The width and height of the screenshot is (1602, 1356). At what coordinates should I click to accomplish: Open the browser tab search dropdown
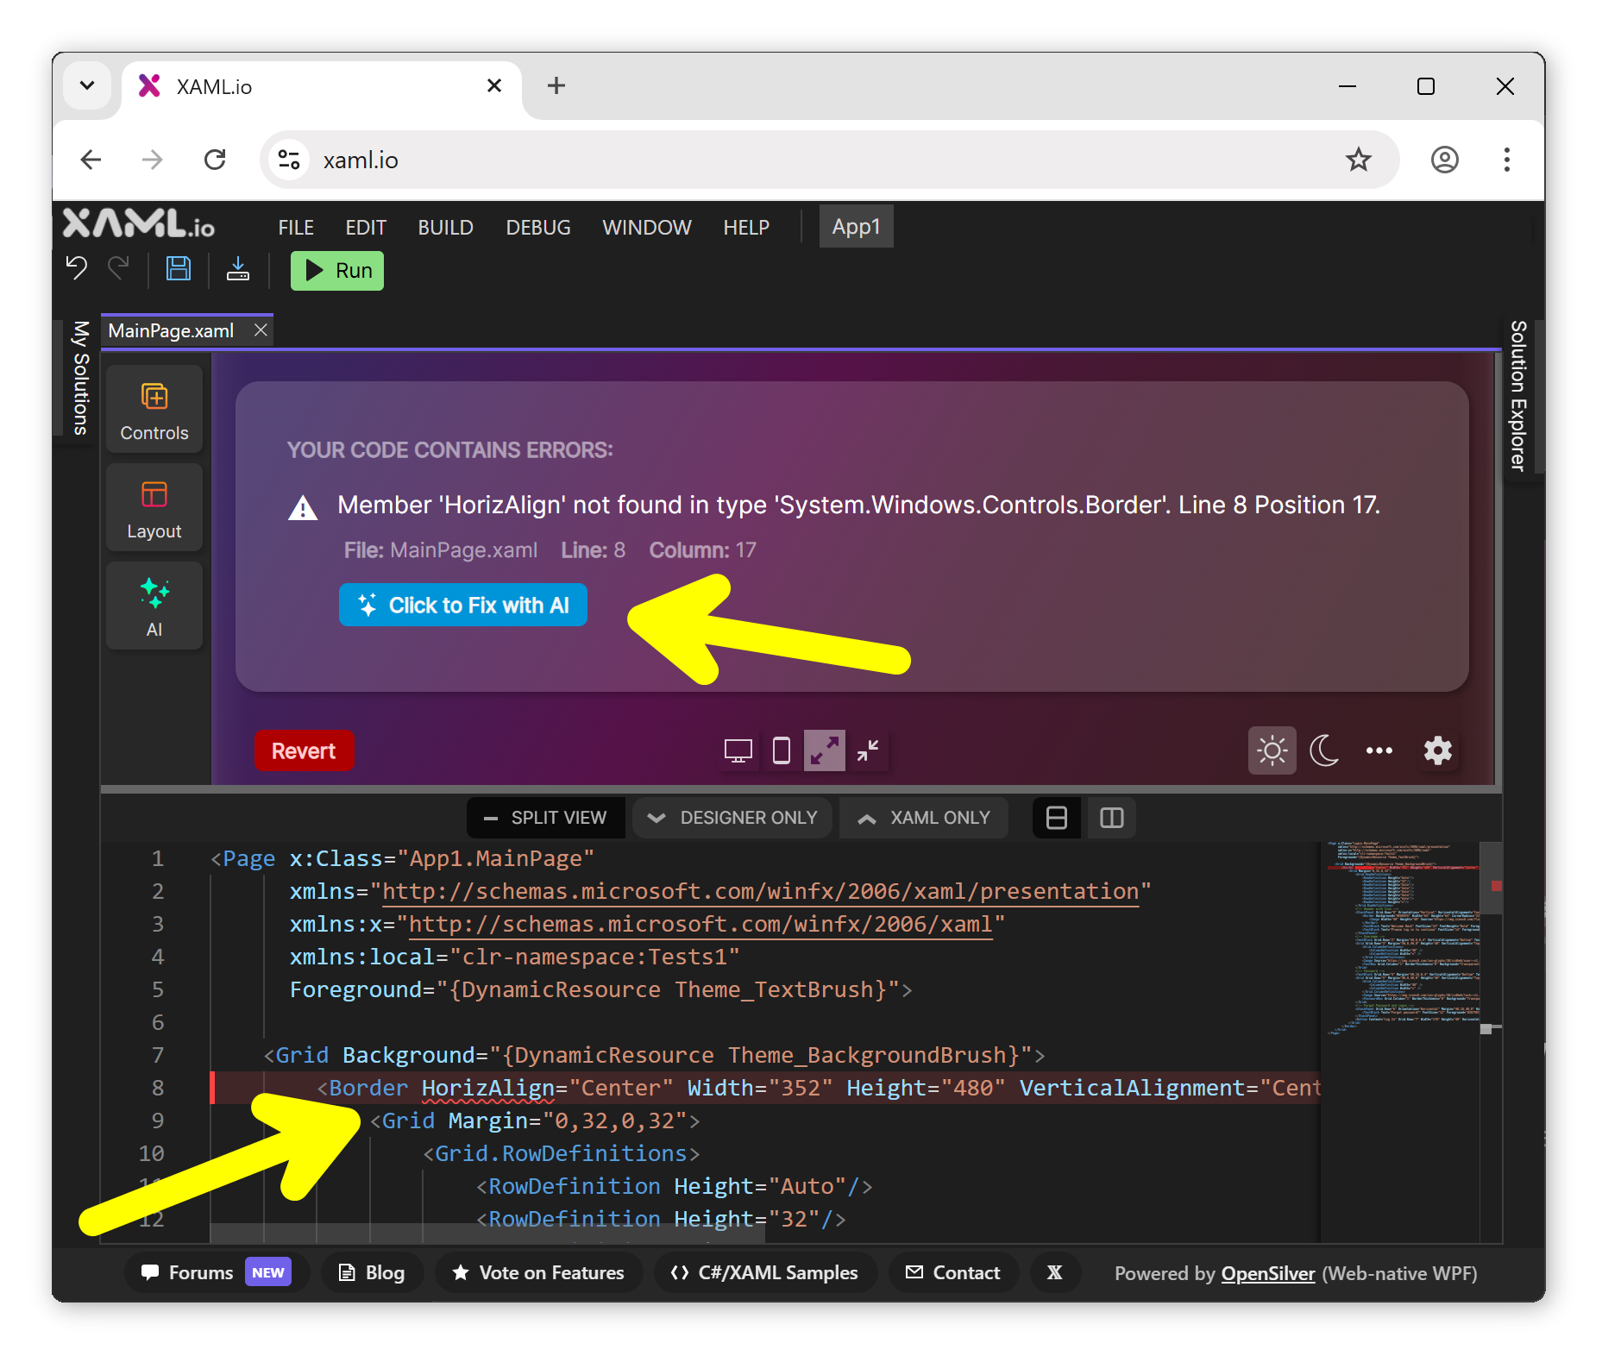[86, 85]
